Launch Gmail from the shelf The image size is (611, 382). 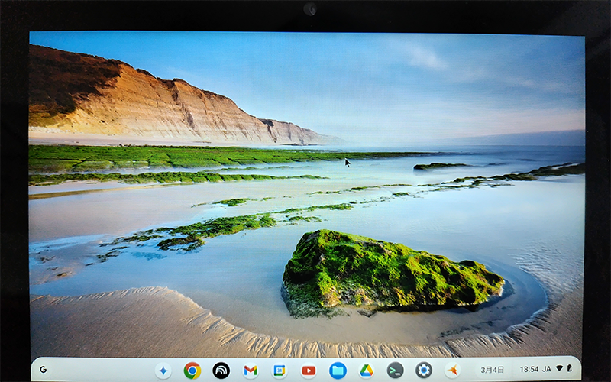(251, 371)
